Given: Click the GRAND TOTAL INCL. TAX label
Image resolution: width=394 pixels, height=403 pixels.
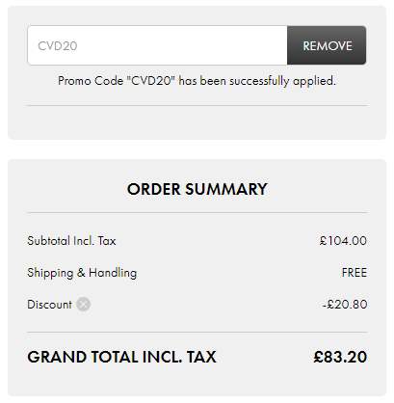Looking at the screenshot, I should 121,357.
